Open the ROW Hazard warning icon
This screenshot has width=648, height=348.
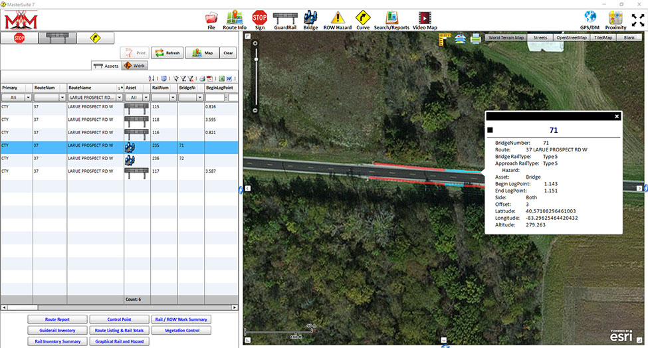(x=338, y=18)
